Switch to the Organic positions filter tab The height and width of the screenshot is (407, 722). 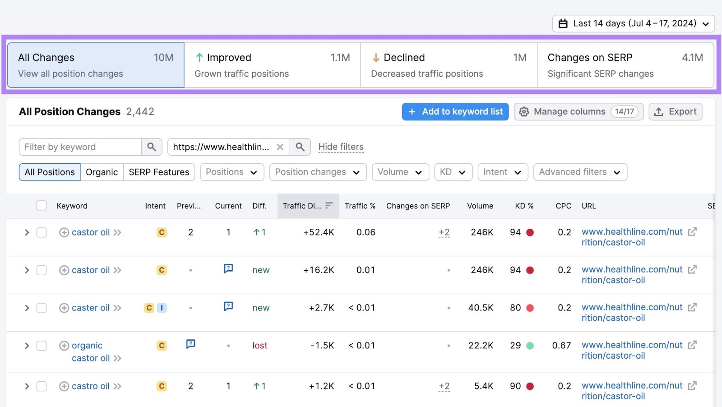coord(102,172)
